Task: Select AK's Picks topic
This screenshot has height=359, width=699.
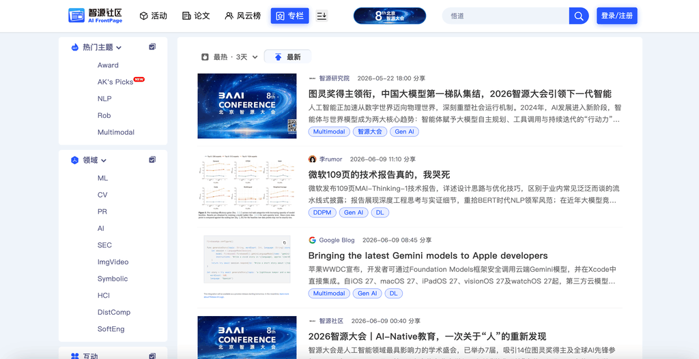Action: coord(115,82)
